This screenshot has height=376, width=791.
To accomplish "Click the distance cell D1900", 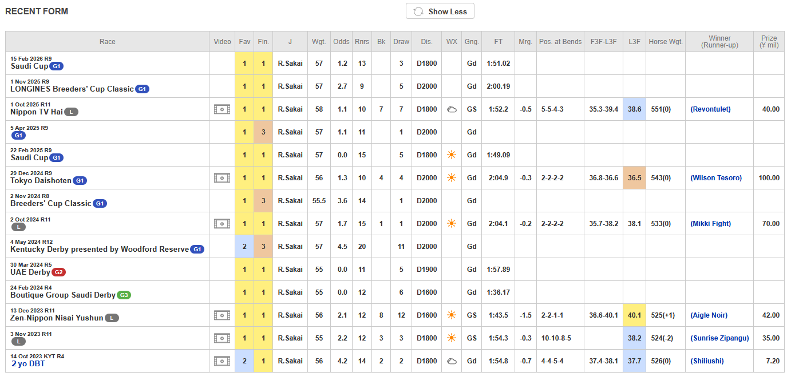I will click(x=426, y=270).
